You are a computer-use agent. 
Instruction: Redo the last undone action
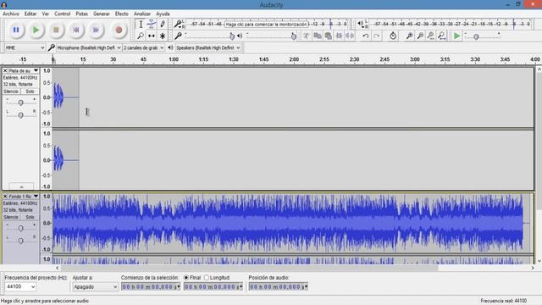[376, 36]
